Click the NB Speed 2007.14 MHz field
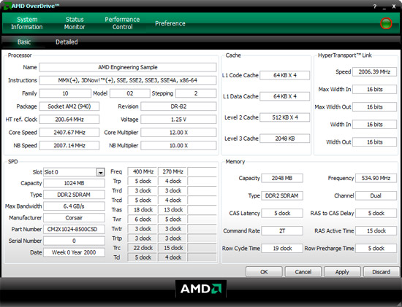402x307 pixels. [x=69, y=146]
